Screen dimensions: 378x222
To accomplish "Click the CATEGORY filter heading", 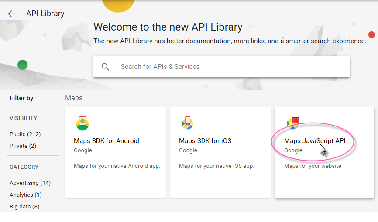I will [x=24, y=167].
